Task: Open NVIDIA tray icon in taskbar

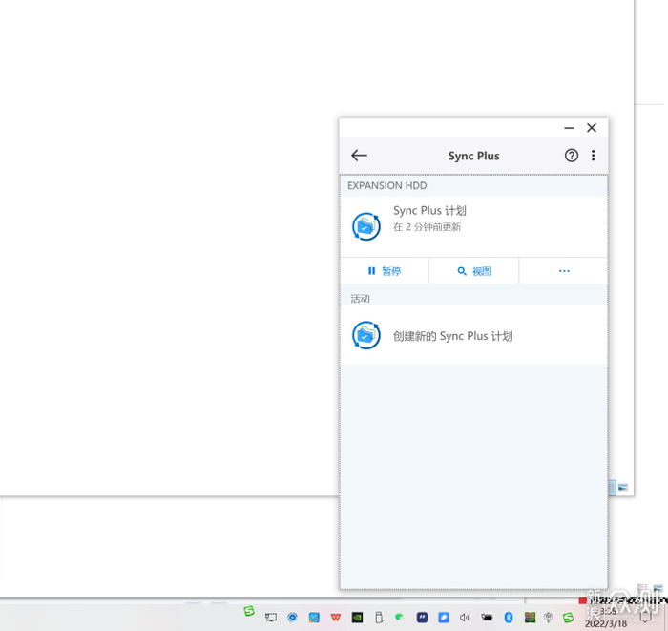Action: tap(357, 617)
